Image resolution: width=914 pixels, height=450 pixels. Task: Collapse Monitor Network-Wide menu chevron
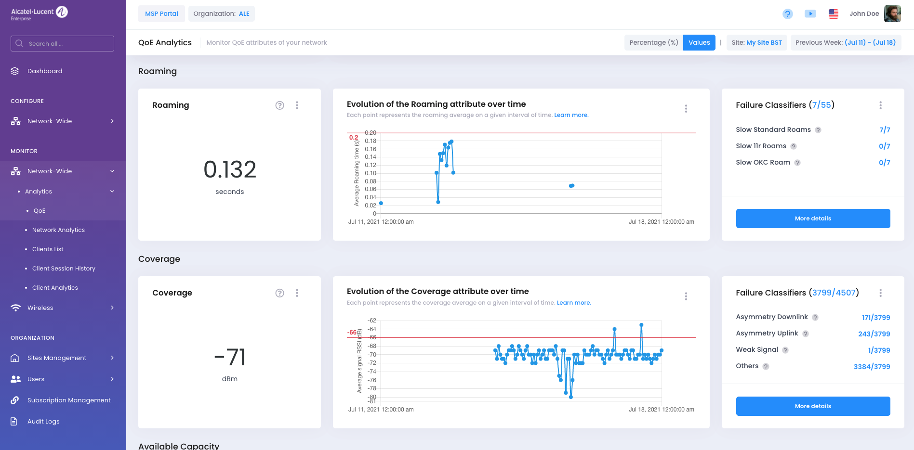(112, 171)
